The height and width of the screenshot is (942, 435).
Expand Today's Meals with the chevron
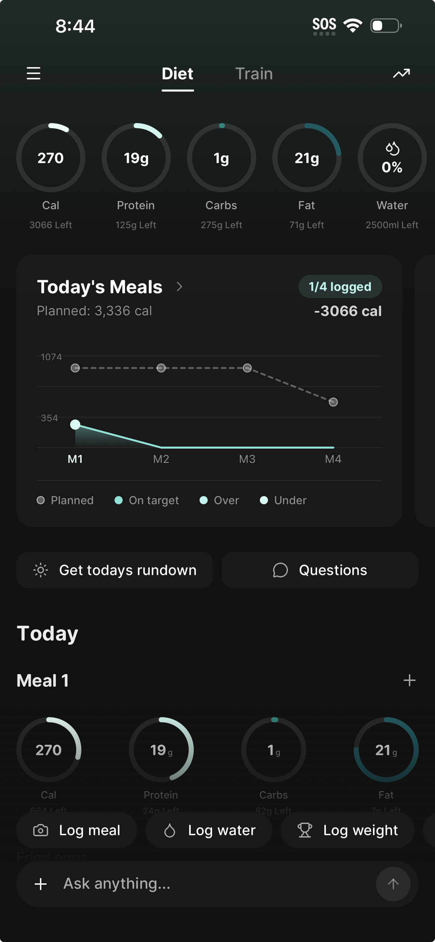[x=179, y=287]
